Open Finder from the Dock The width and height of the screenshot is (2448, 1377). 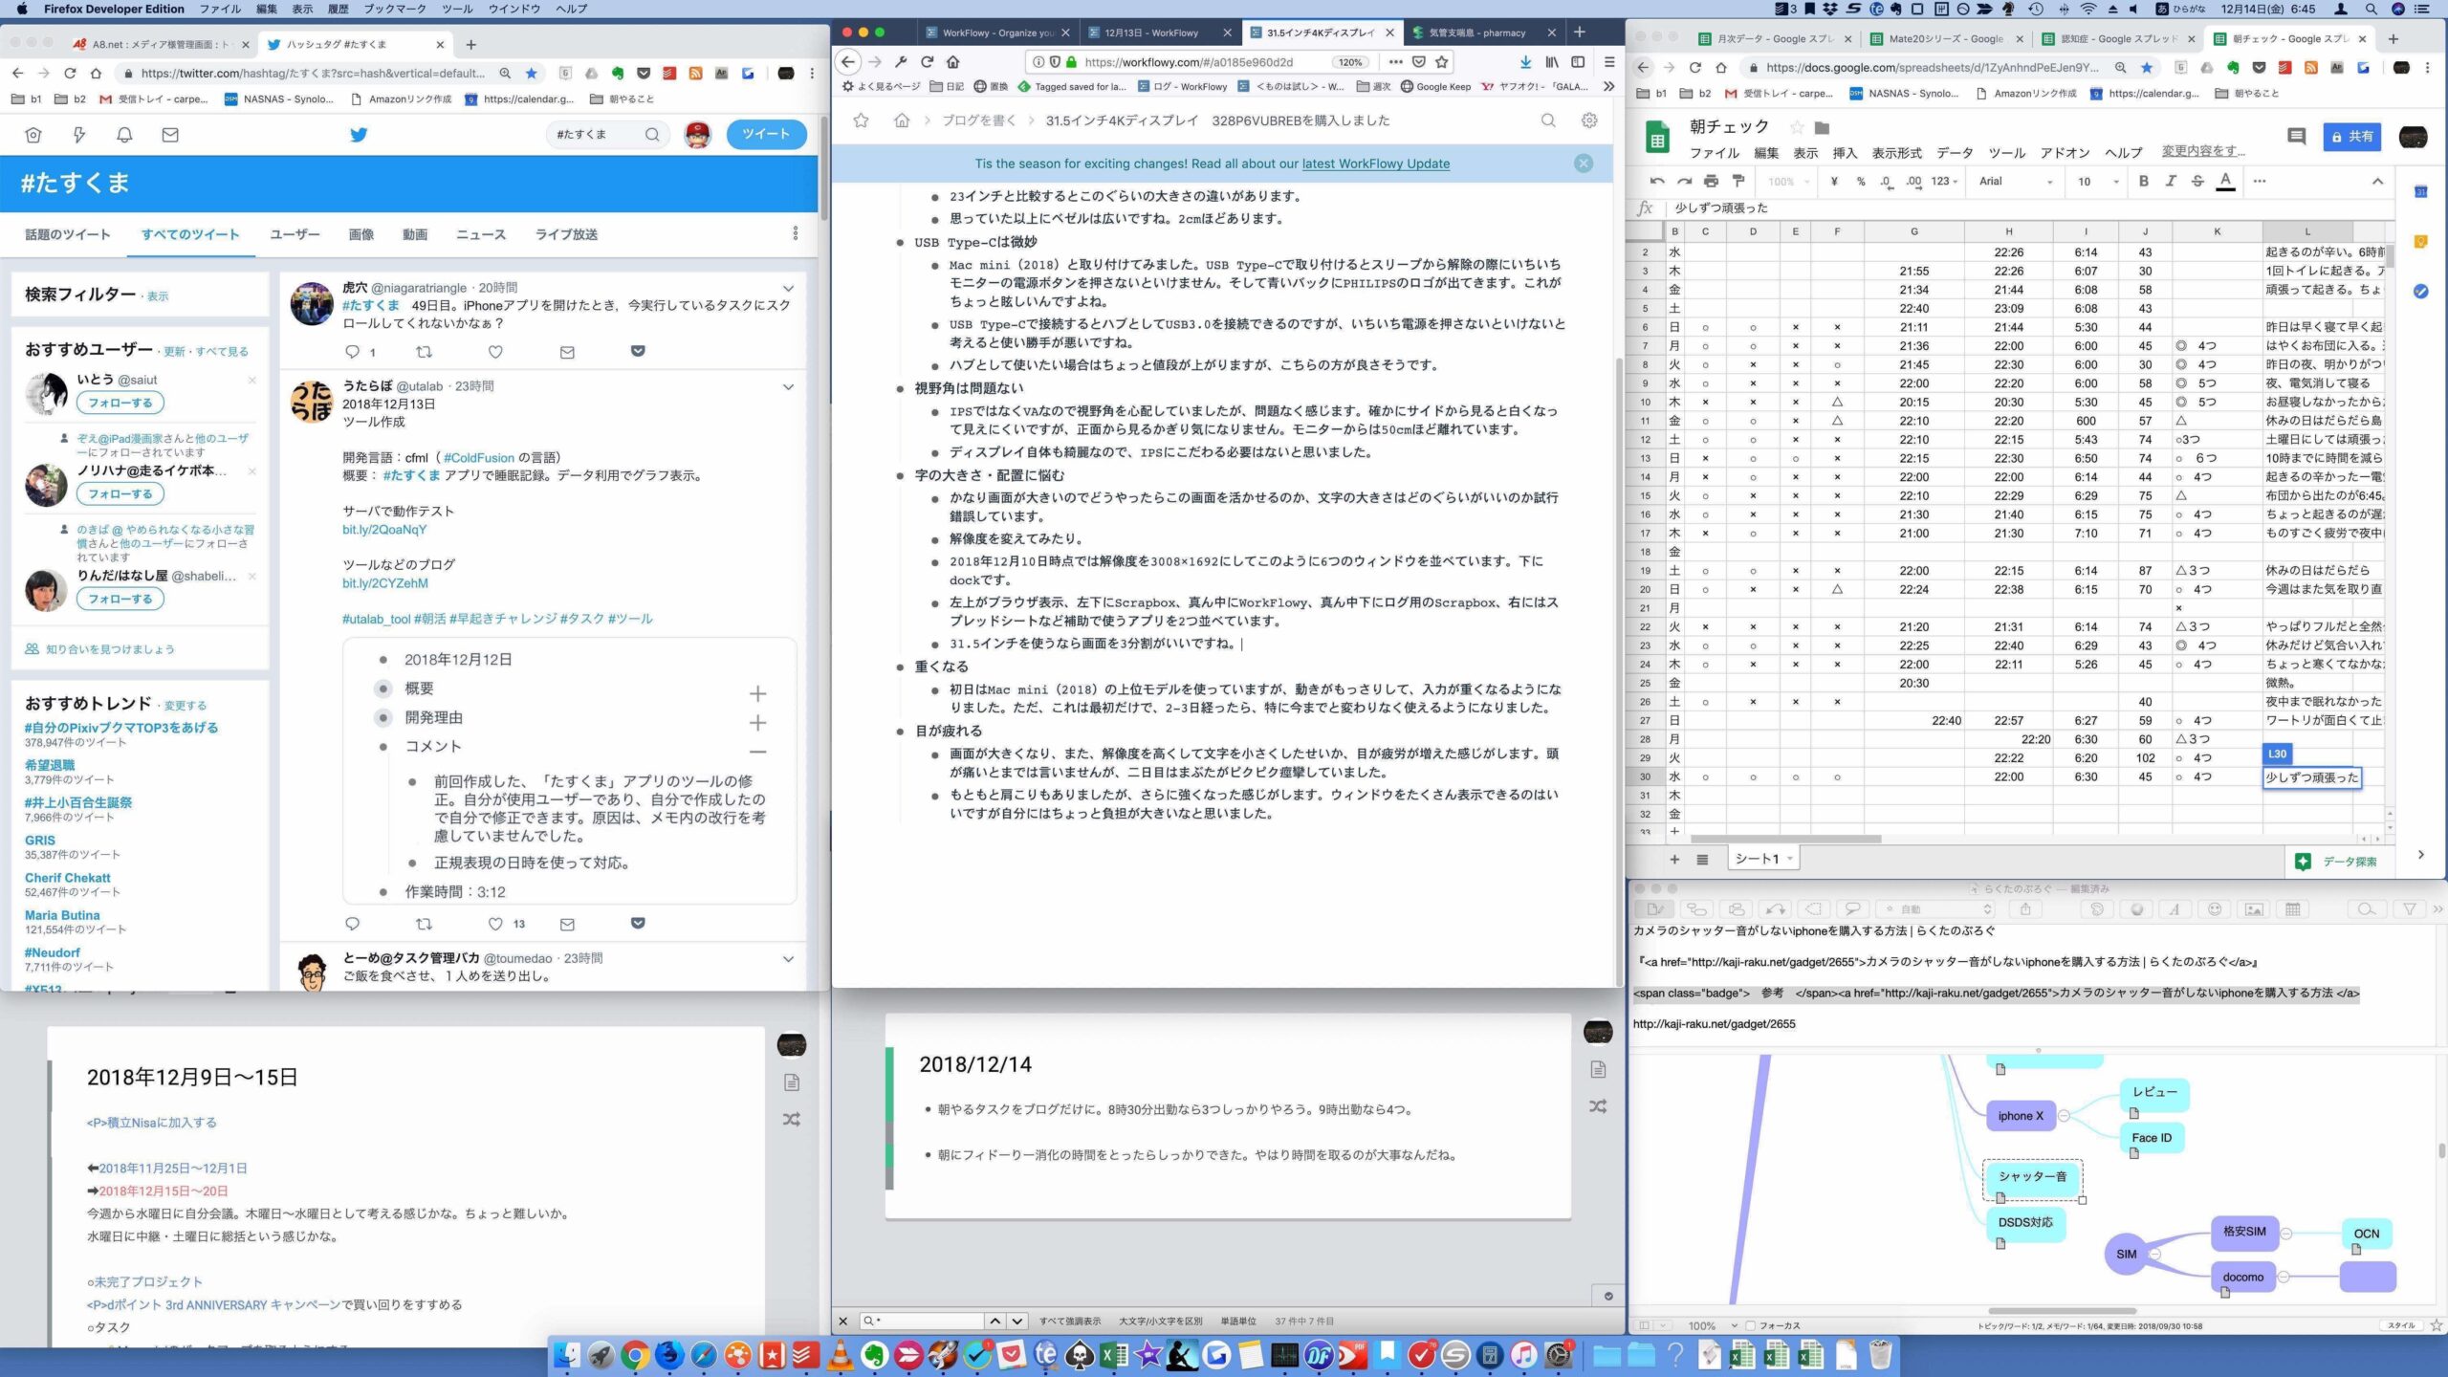click(567, 1354)
